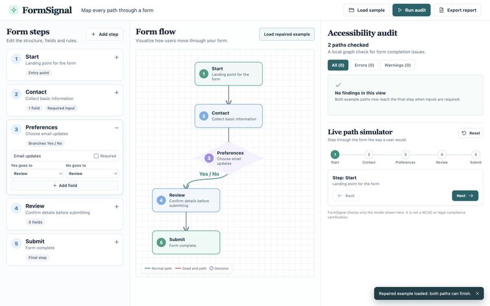This screenshot has height=306, width=490.
Task: Jump to simulator step 5 Submit
Action: point(475,155)
